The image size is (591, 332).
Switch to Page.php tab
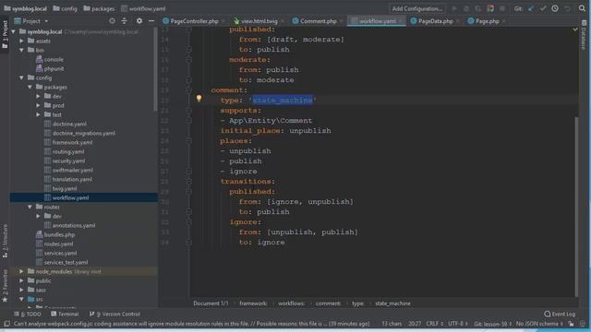[x=487, y=21]
